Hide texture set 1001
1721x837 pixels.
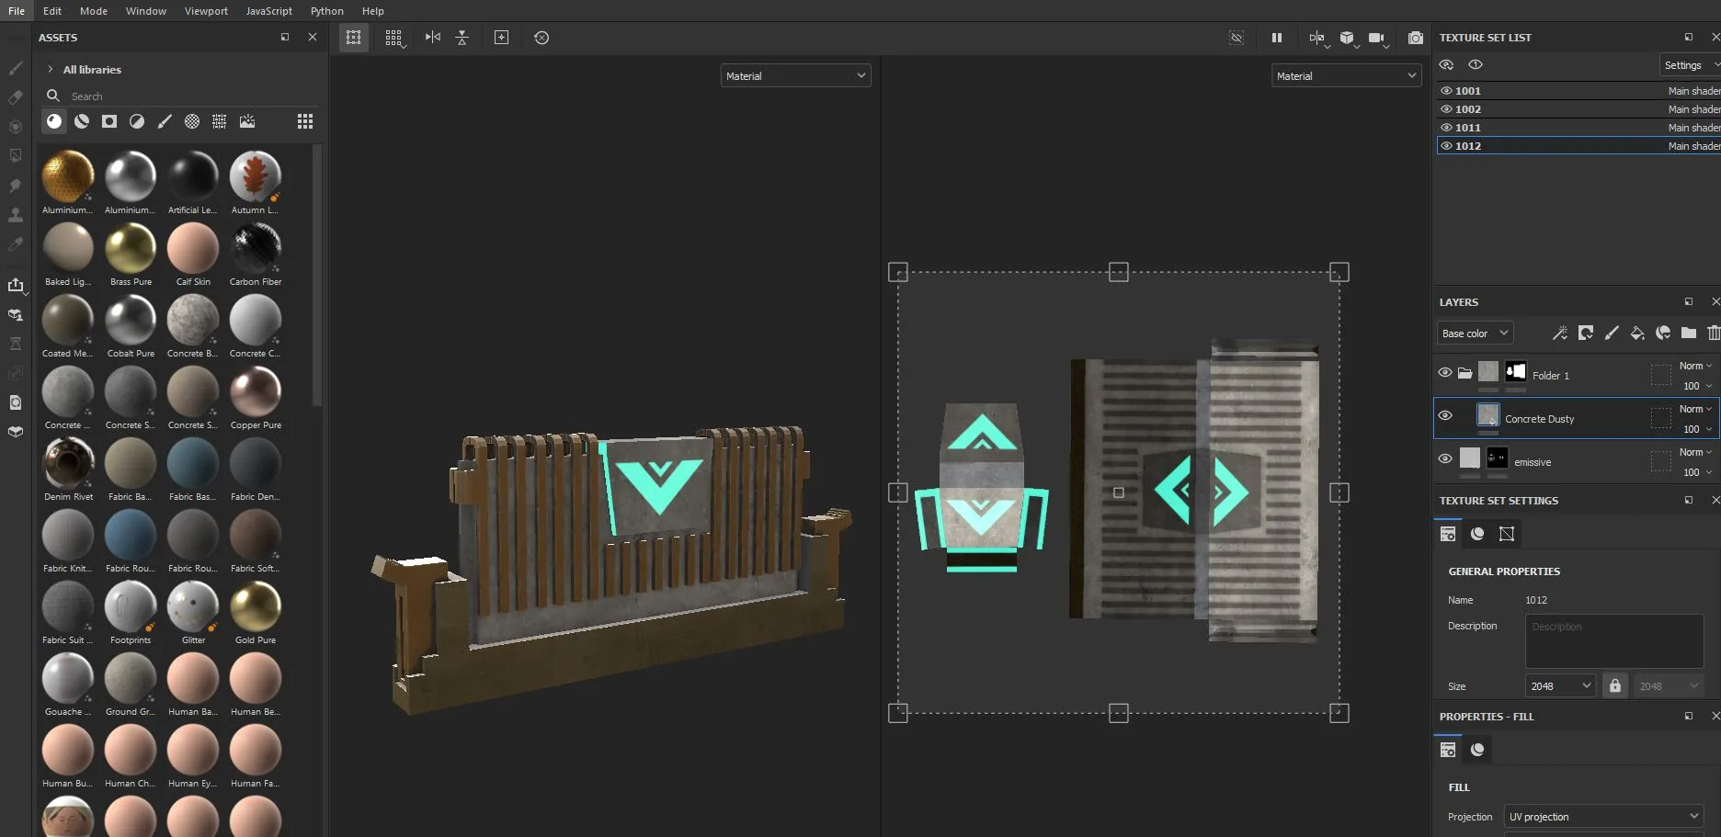click(x=1446, y=91)
